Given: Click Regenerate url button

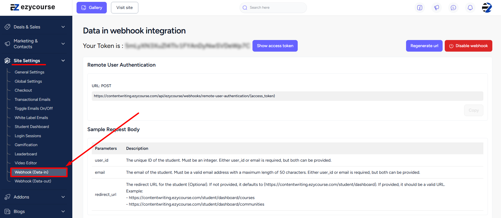Looking at the screenshot, I should [424, 46].
